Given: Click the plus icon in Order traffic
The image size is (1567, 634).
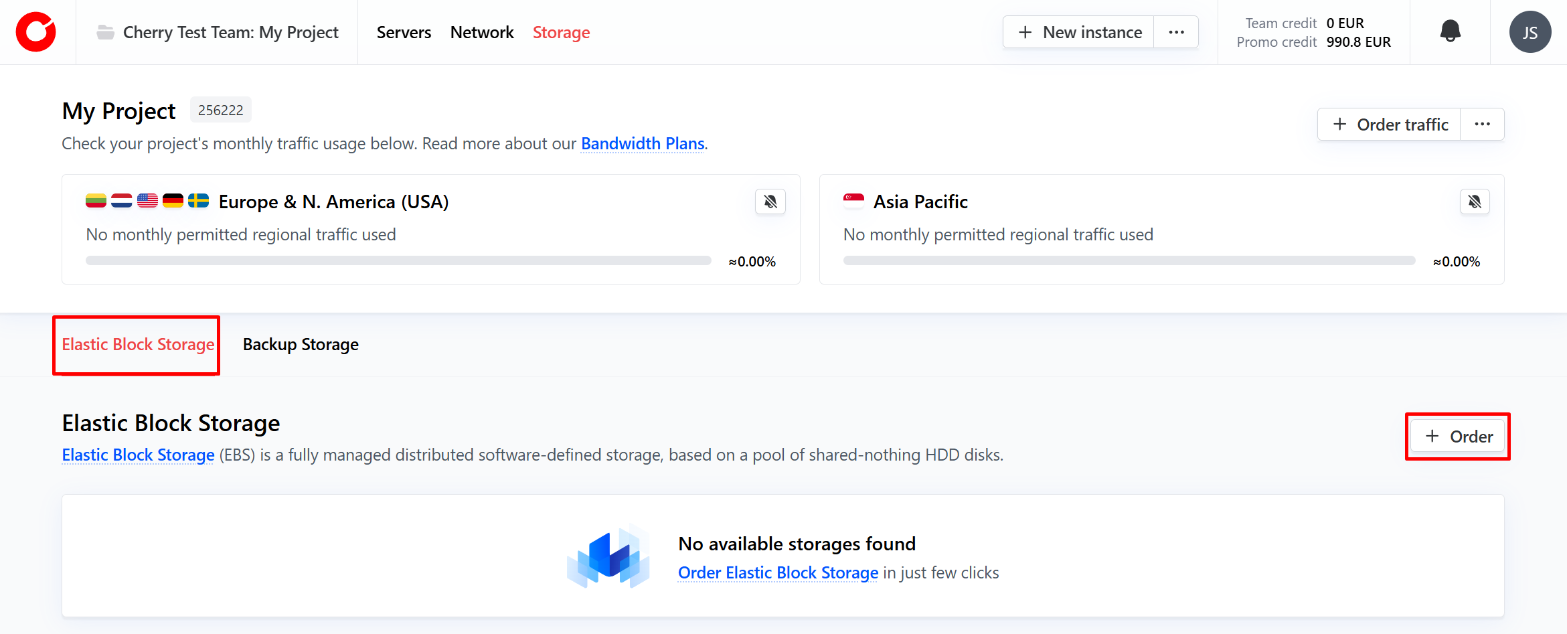Looking at the screenshot, I should click(1339, 125).
